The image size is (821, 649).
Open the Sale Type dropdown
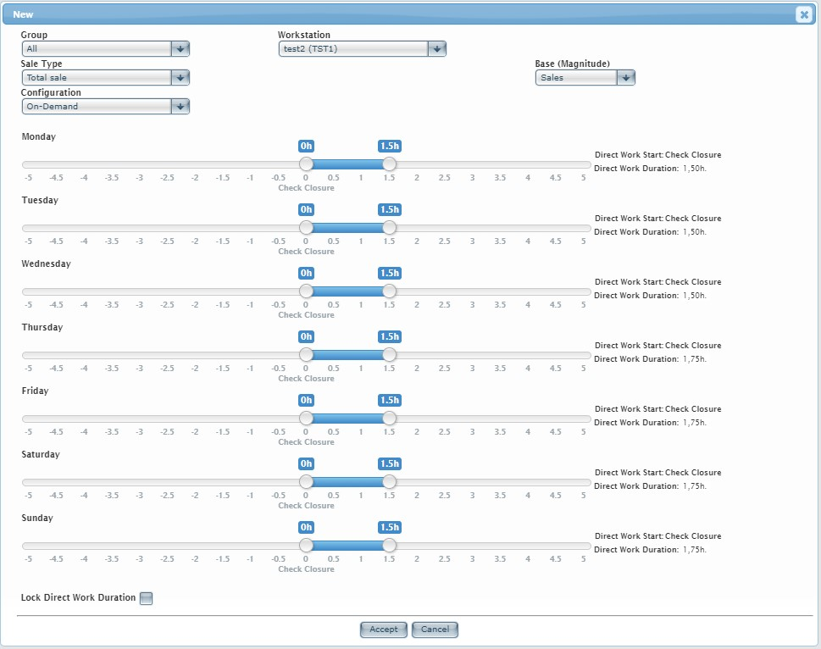point(180,78)
